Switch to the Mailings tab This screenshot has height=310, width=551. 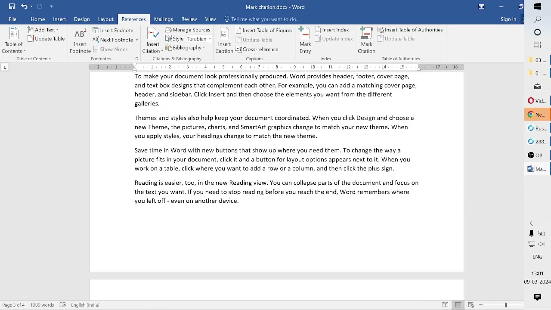tap(164, 19)
